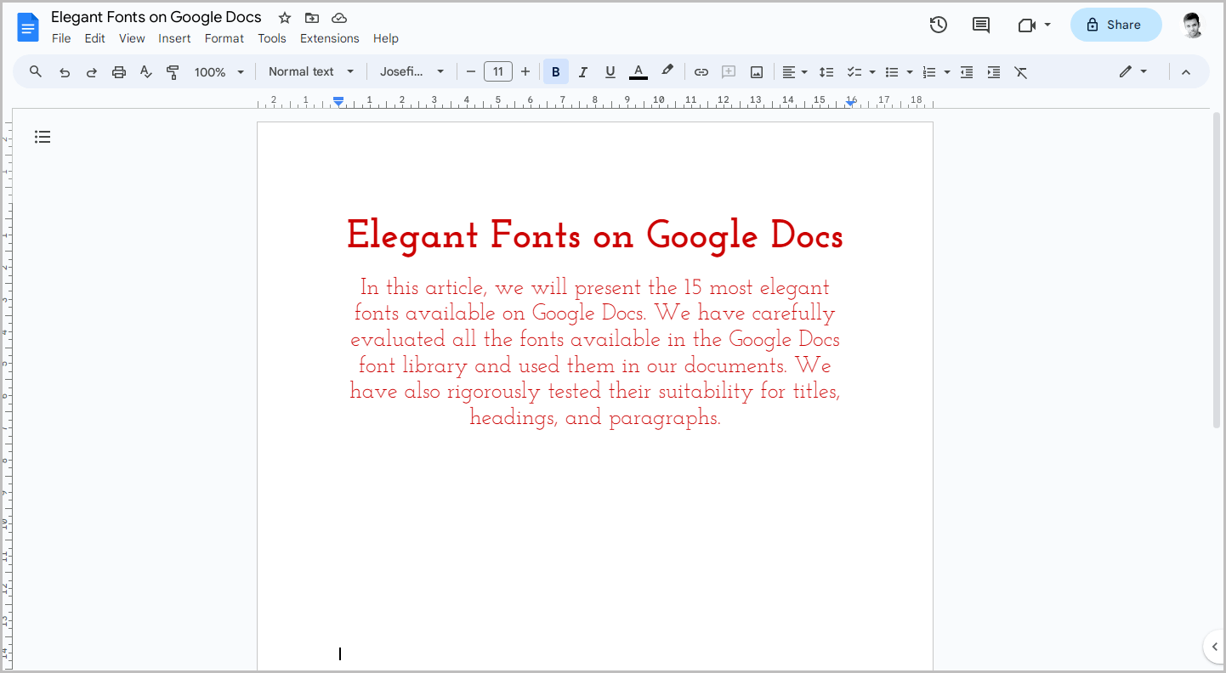1226x673 pixels.
Task: Open the text color picker
Action: tap(638, 71)
